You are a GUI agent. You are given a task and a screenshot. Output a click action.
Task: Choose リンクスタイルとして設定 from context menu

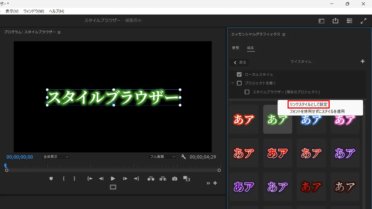click(x=309, y=104)
